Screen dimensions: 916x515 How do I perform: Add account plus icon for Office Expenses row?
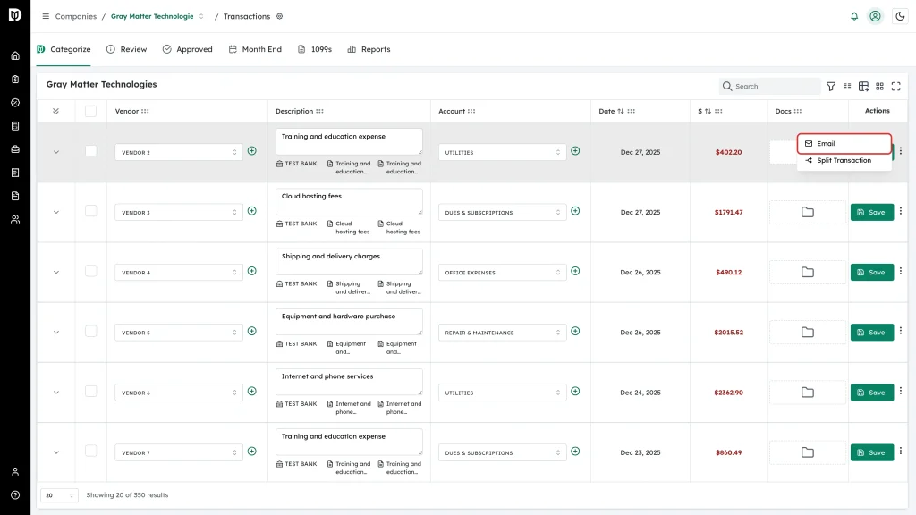(x=575, y=271)
